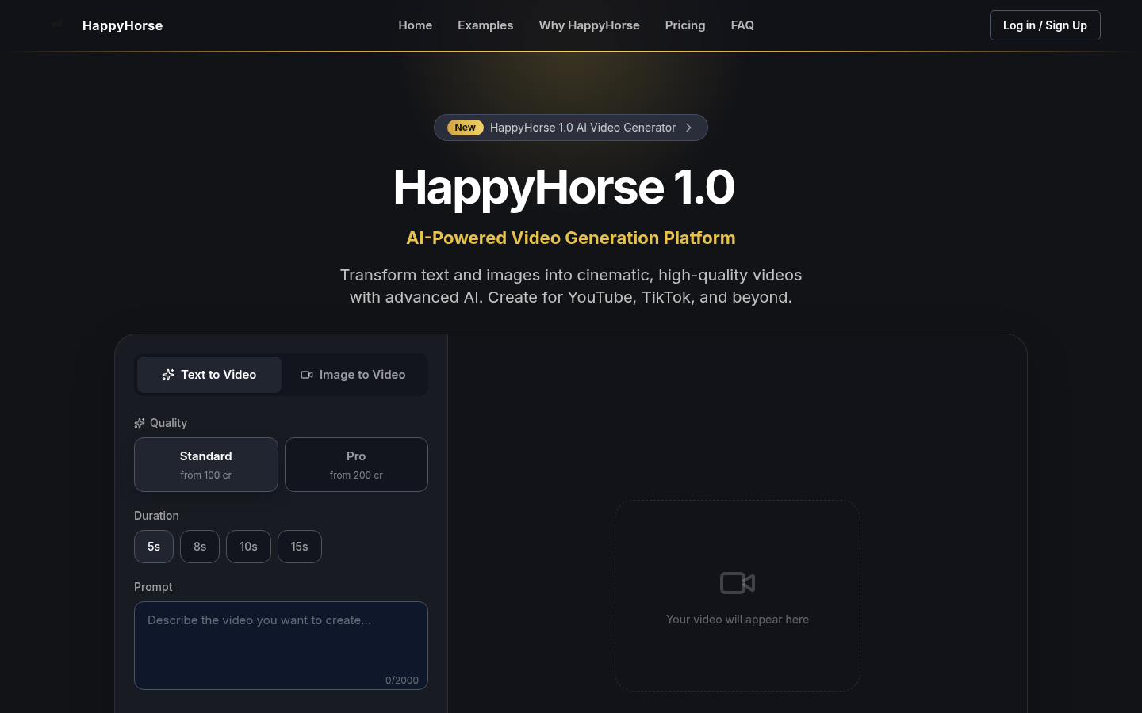
Task: Click the video camera placeholder icon
Action: click(x=737, y=583)
